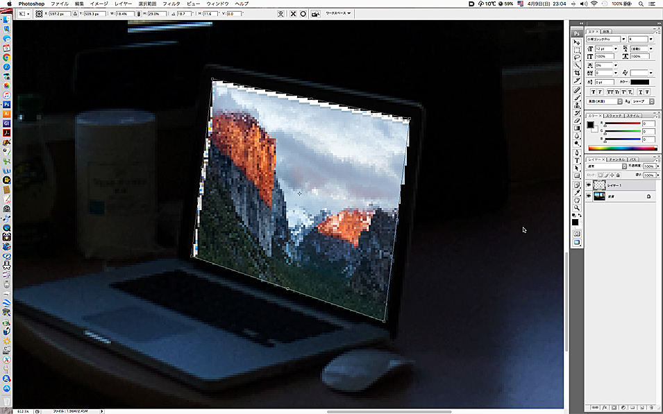Screen dimensions: 663x414
Task: Switch to the チャンネル tab
Action: 617,159
